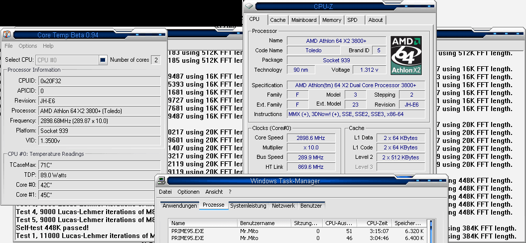Sort processes by the Benutzername column header
Screen dimensions: 526x243
pos(264,223)
